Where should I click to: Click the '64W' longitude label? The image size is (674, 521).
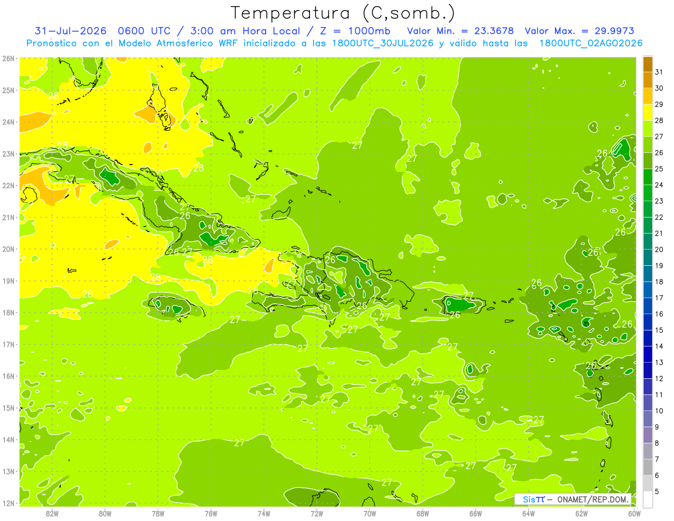pyautogui.click(x=529, y=513)
